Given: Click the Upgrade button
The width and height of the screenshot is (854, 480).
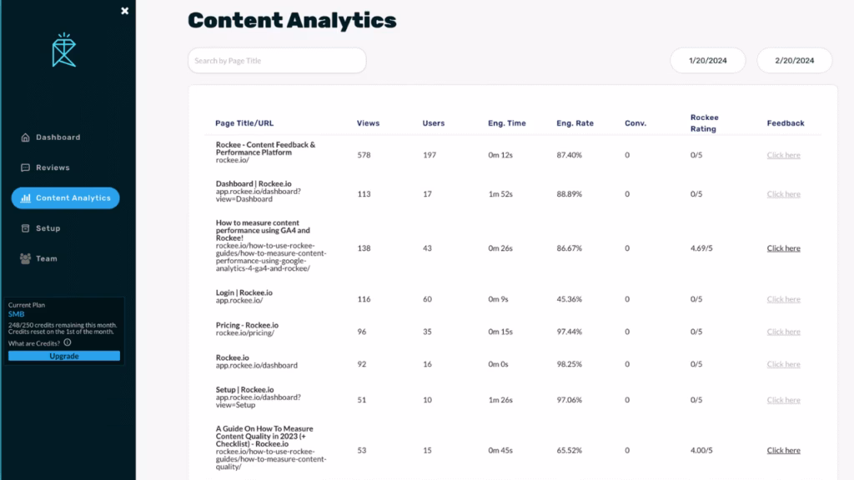Looking at the screenshot, I should [63, 356].
